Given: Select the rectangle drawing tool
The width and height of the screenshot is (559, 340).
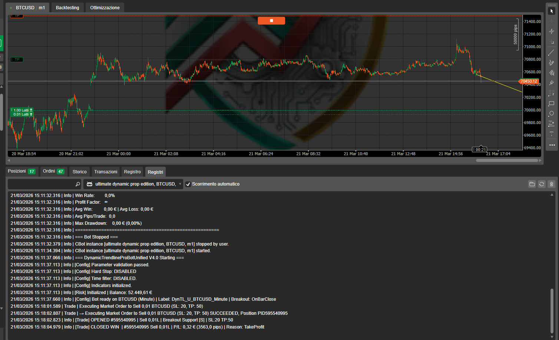Looking at the screenshot, I should [551, 104].
